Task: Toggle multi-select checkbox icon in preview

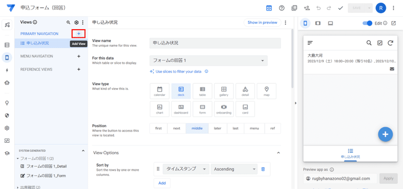Action: (380, 43)
